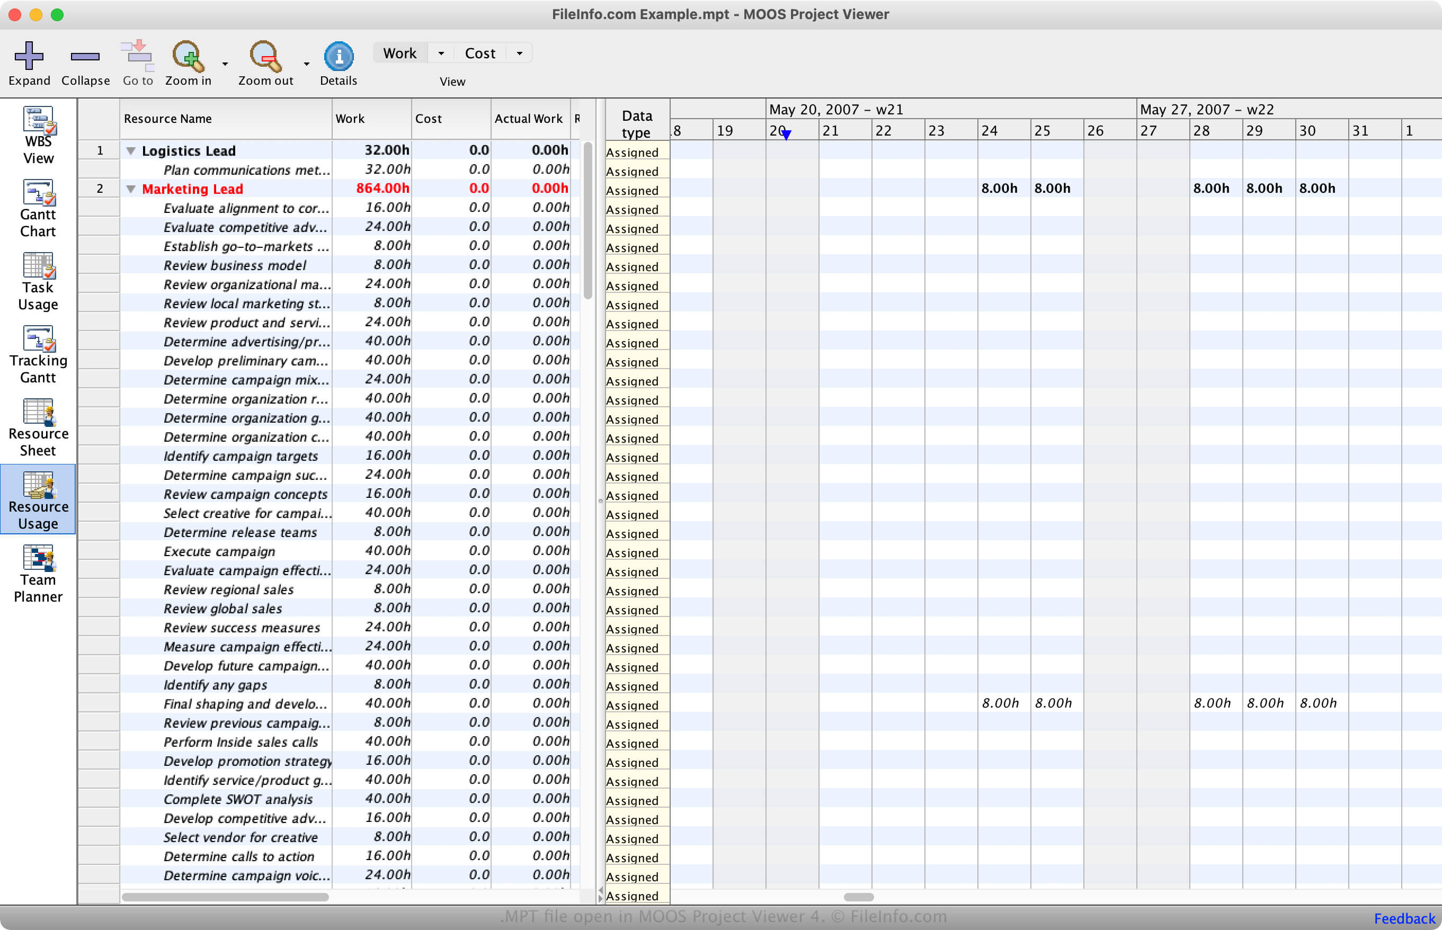The height and width of the screenshot is (930, 1442).
Task: Open the Team Planner view
Action: [38, 574]
